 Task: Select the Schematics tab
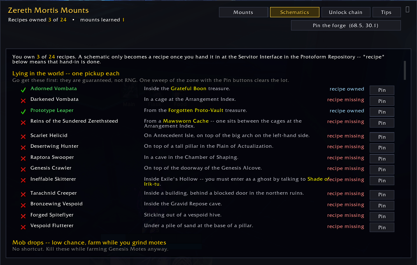click(295, 12)
